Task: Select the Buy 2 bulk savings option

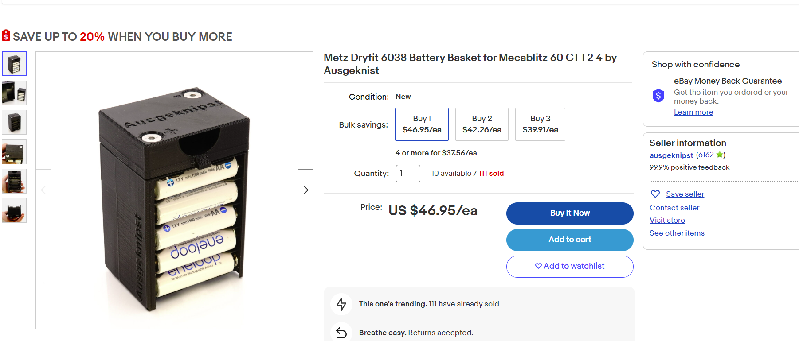Action: (x=482, y=124)
